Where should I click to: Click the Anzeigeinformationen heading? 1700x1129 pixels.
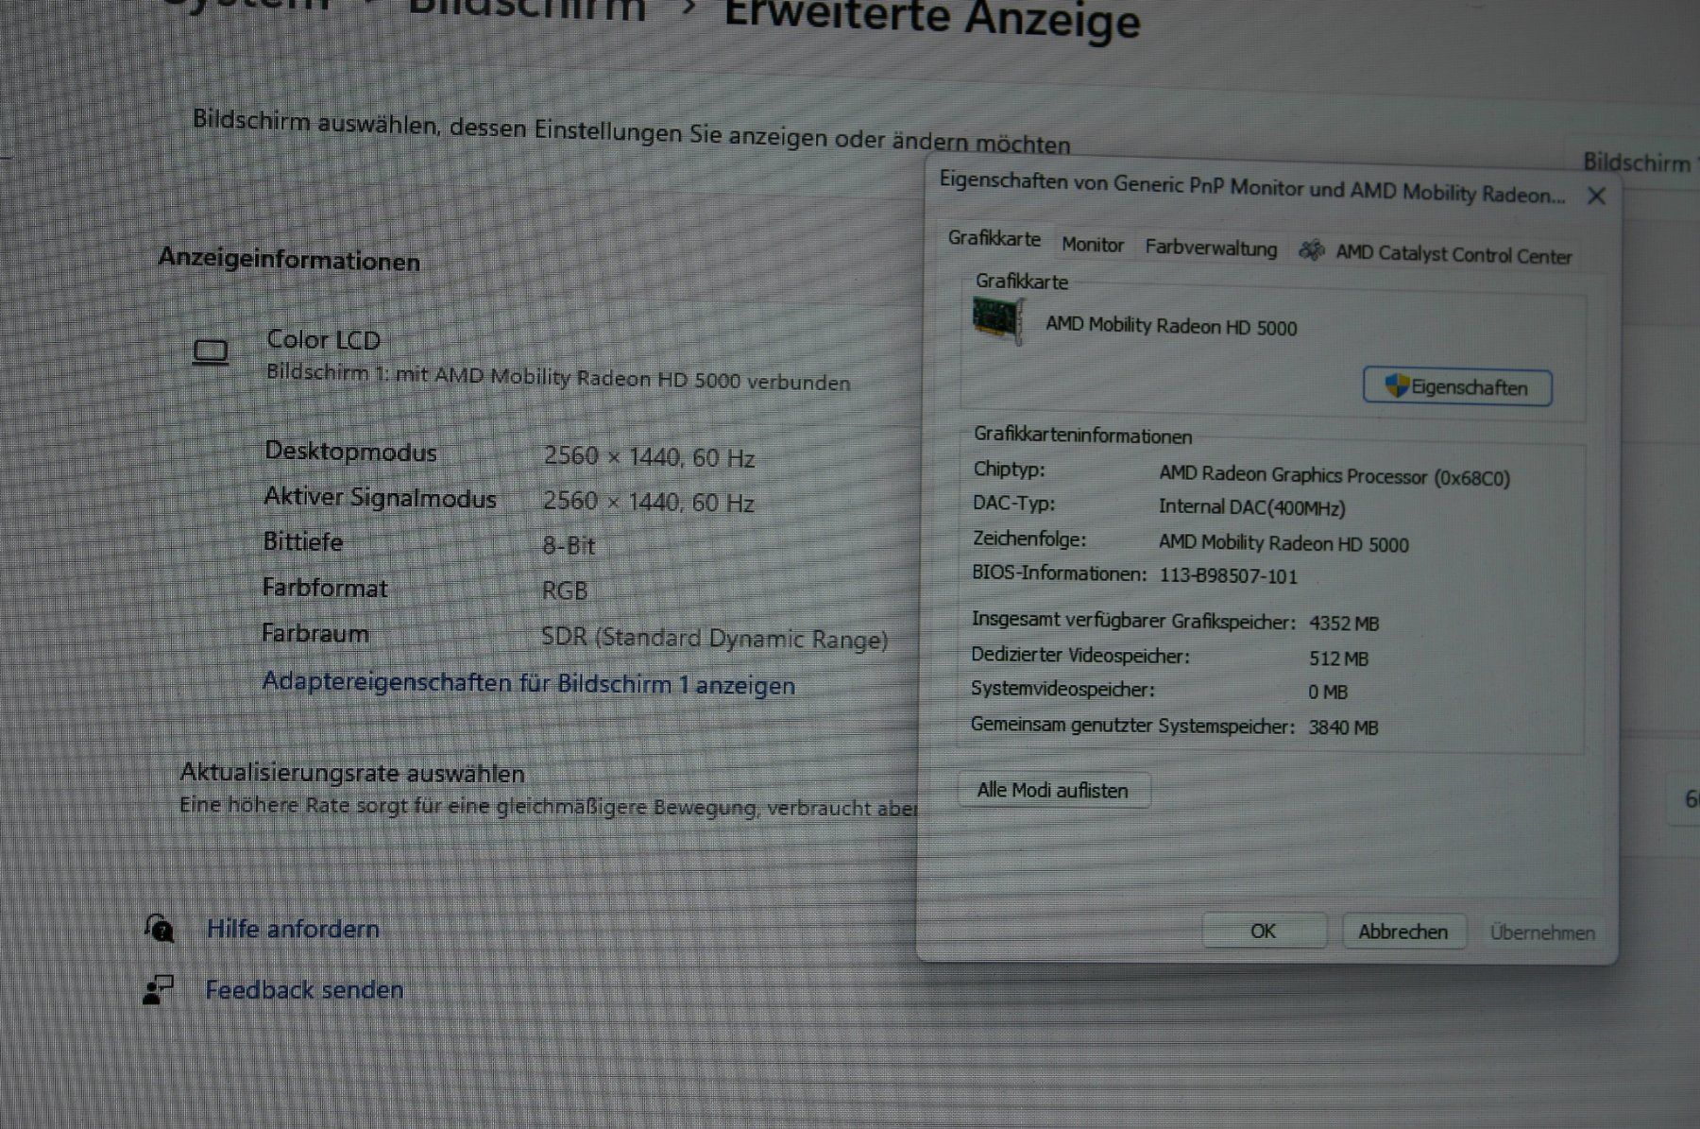point(289,260)
